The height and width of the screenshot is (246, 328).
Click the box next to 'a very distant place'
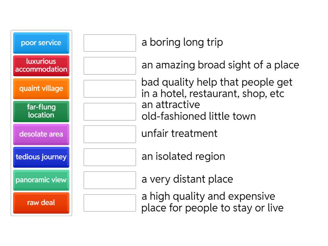point(110,180)
